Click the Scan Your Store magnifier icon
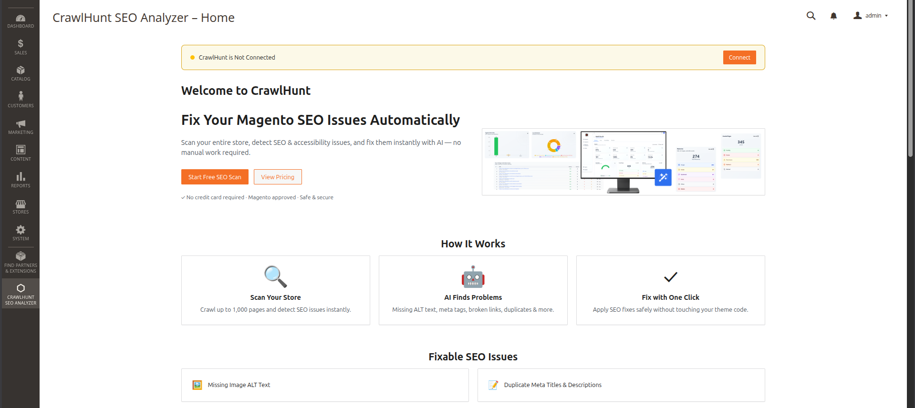This screenshot has height=408, width=915. click(276, 277)
